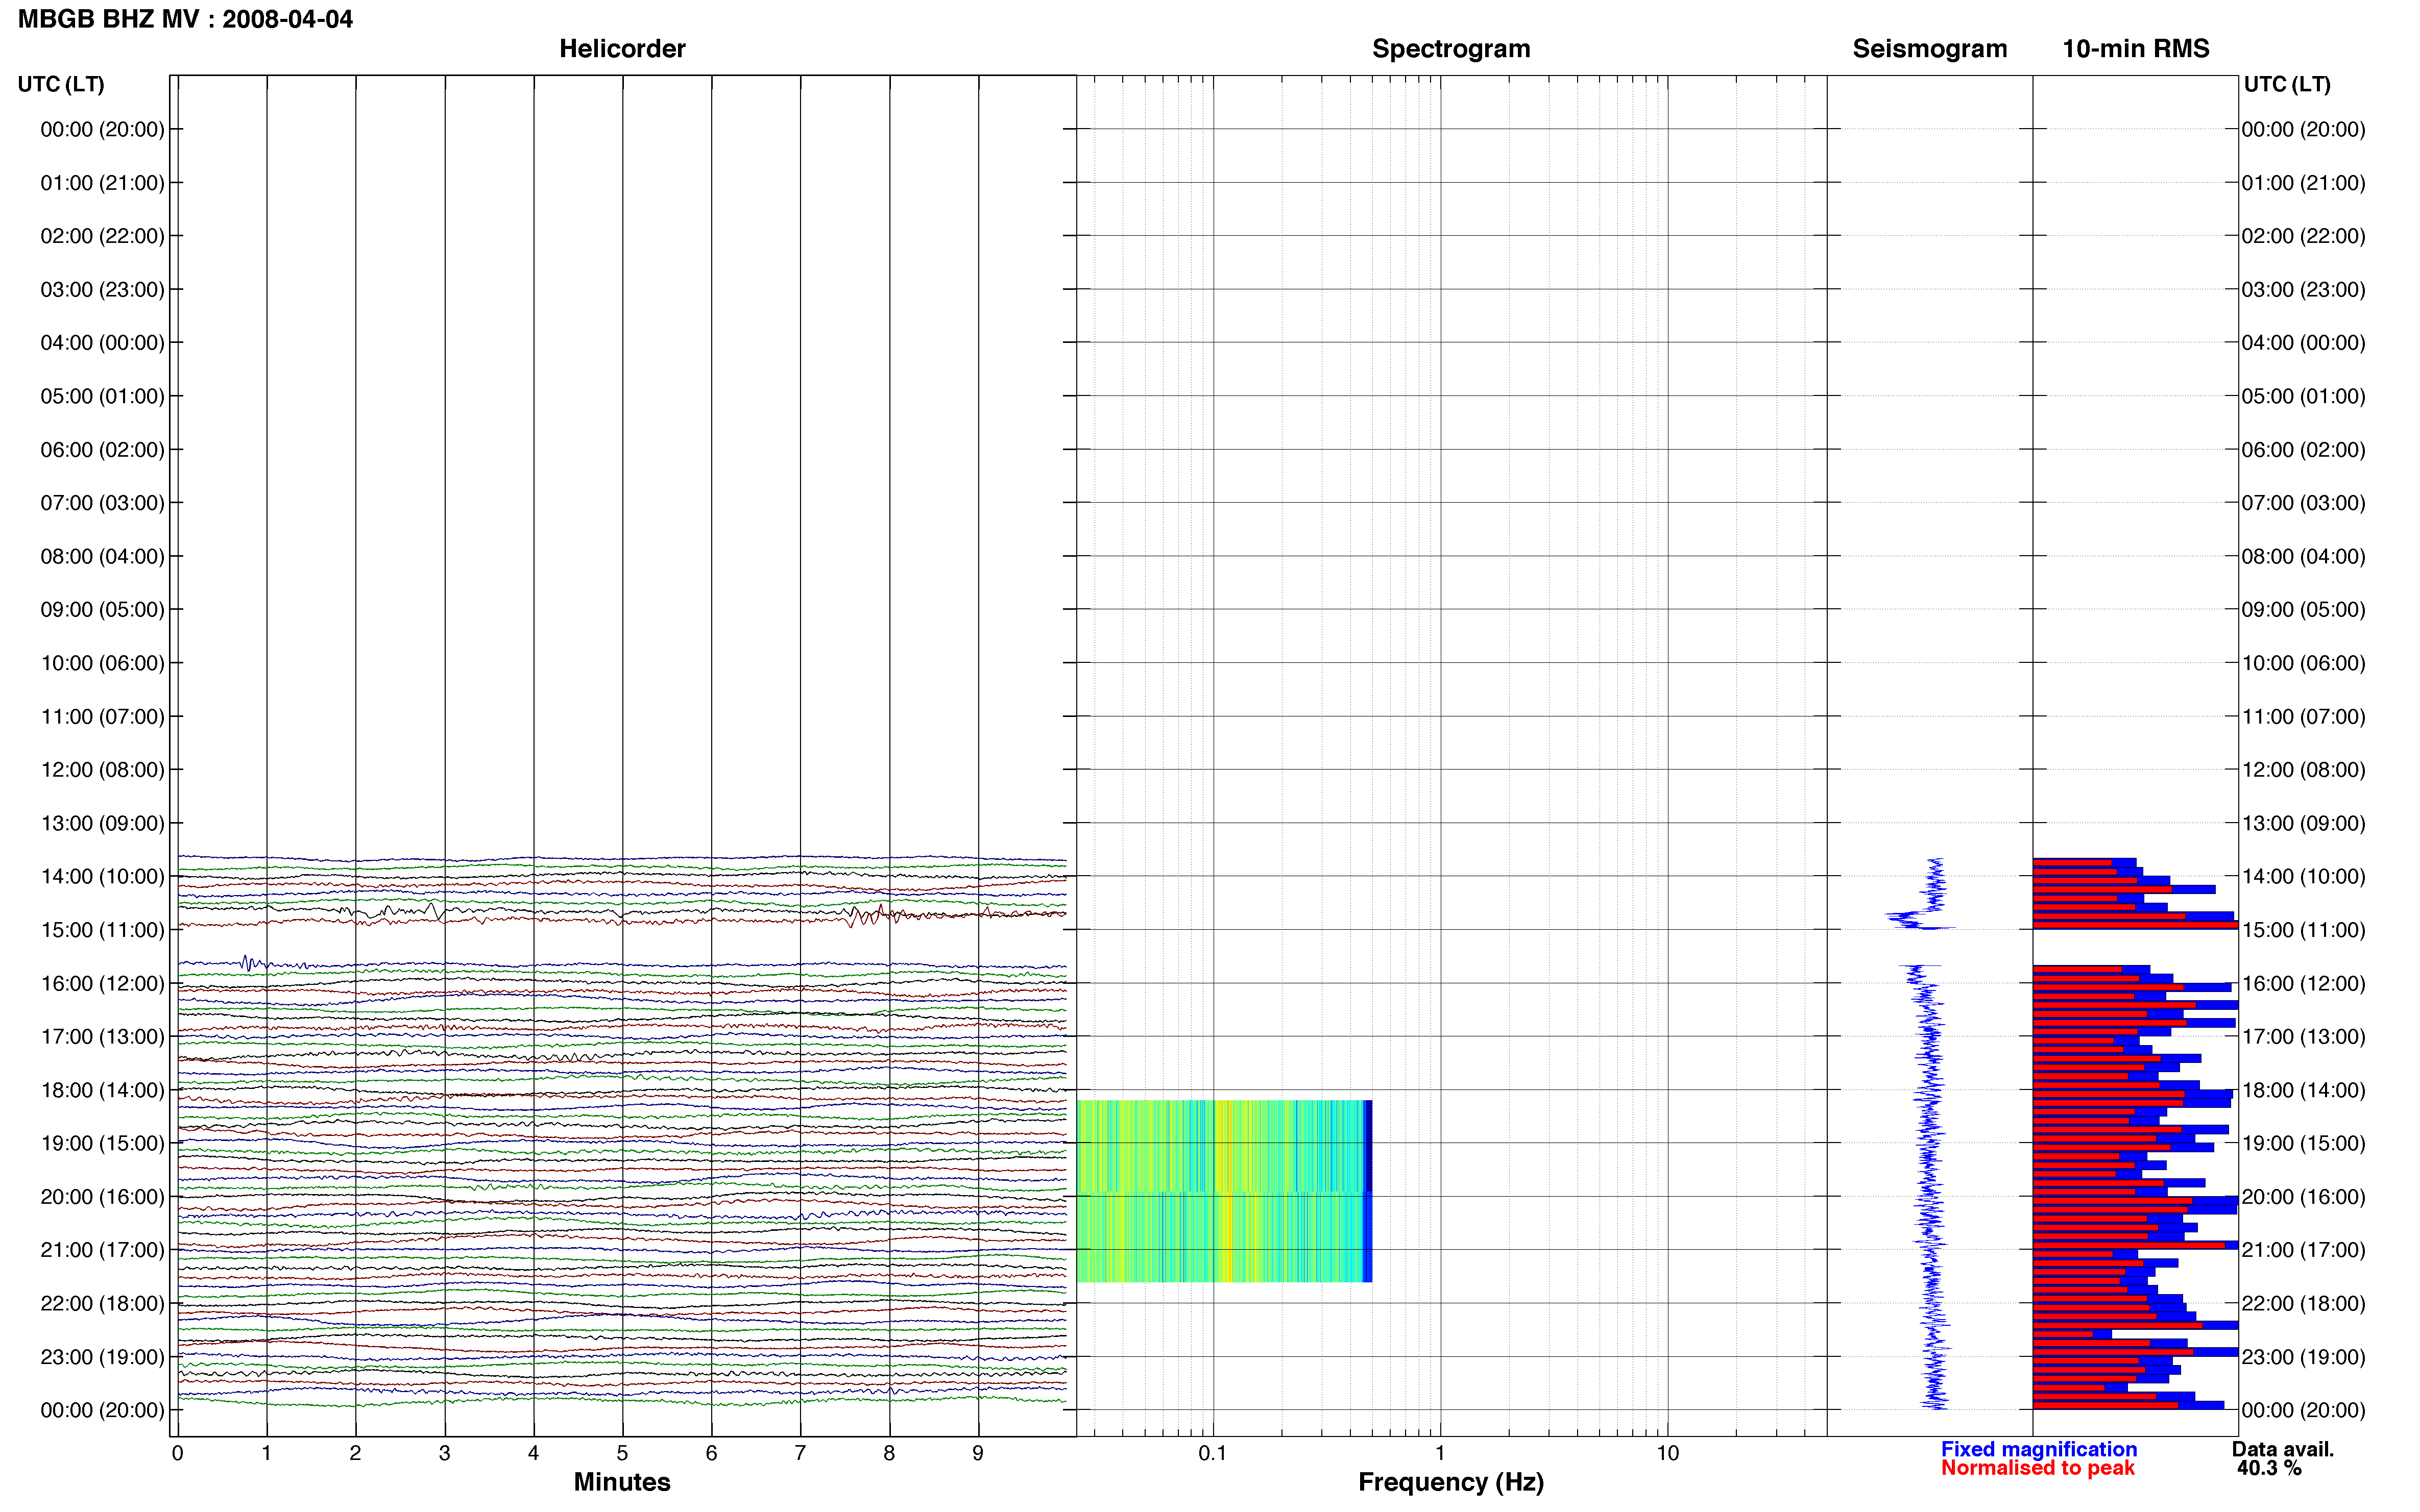
Task: Select left time label '14:00 (10:00)'
Action: pyautogui.click(x=102, y=876)
